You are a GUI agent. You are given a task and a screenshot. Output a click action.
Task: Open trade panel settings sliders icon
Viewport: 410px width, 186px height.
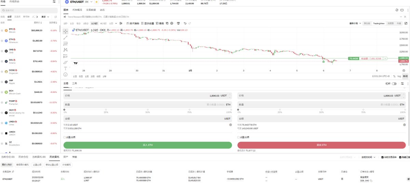pyautogui.click(x=402, y=84)
